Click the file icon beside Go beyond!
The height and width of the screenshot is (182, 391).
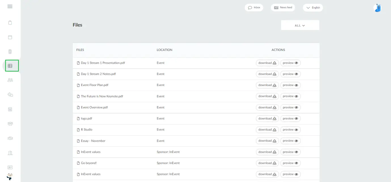pos(78,163)
